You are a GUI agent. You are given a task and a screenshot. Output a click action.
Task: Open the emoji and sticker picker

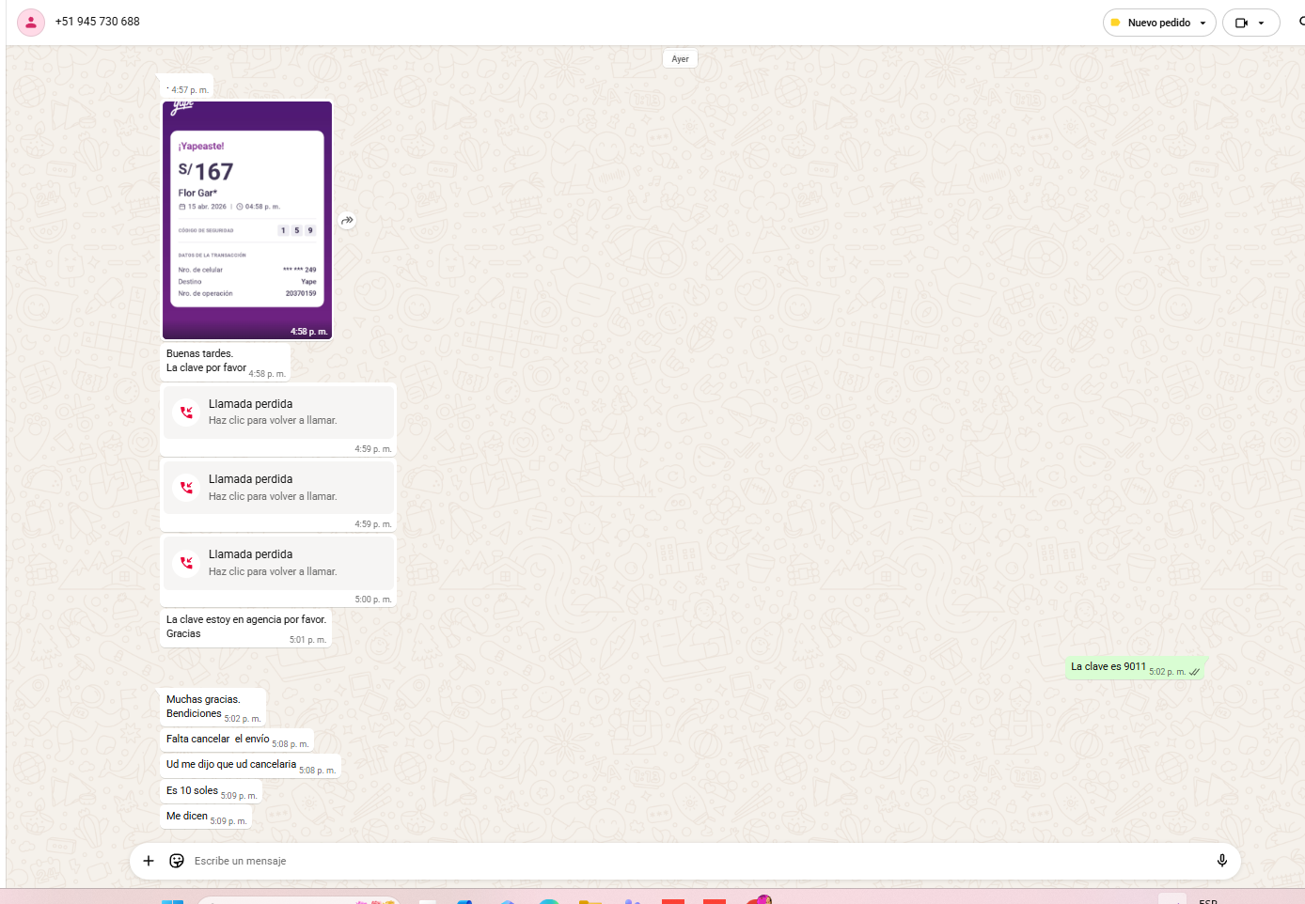coord(177,861)
